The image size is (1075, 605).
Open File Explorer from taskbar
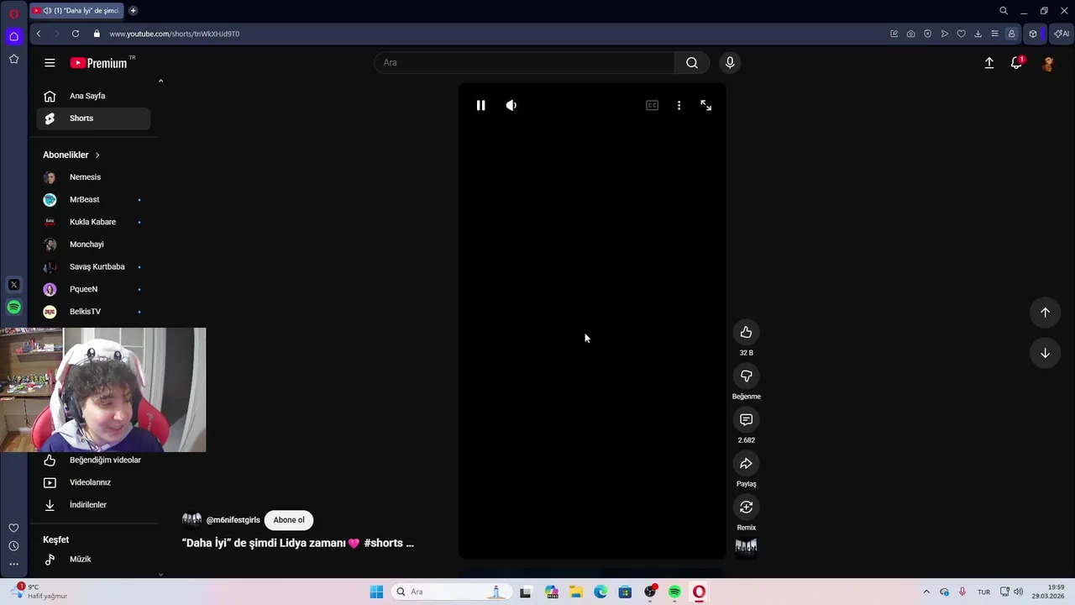click(x=576, y=592)
